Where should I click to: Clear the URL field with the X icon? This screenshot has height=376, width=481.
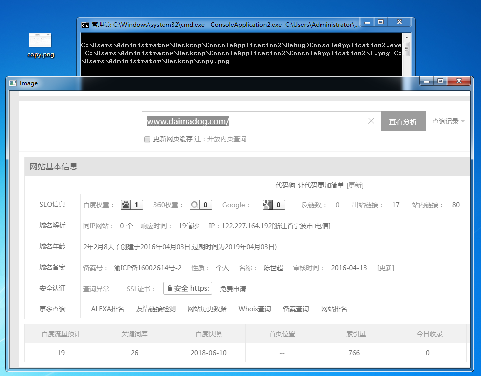click(x=371, y=121)
